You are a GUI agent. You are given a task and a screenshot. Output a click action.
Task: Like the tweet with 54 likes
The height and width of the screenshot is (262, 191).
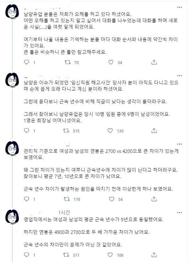point(111,199)
